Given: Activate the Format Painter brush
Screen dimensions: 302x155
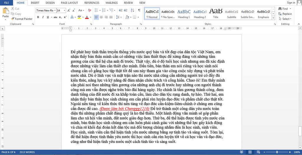Looking at the screenshot, I should pos(13,19).
